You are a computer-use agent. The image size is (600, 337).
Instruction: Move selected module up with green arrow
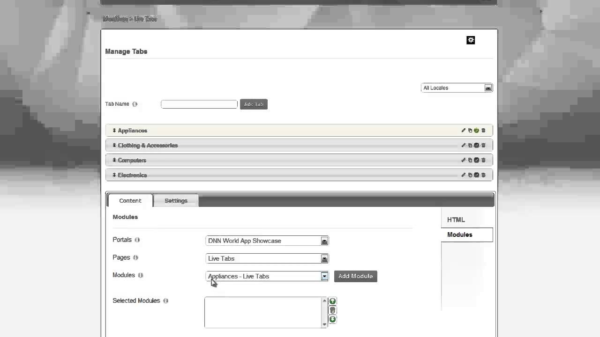332,301
